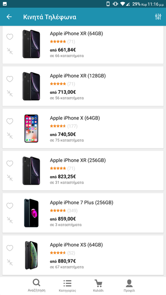Favorite the iPhone XS (64GB) heart
Screen dimensions: 166x295
point(10,248)
